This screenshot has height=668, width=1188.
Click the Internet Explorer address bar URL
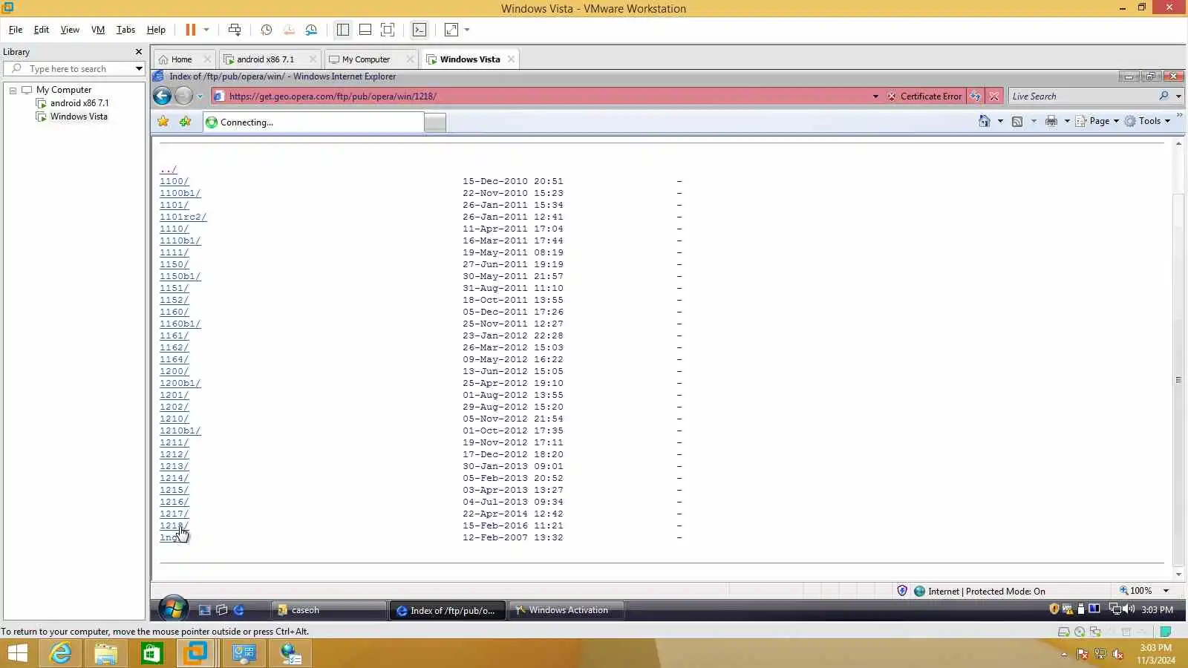pyautogui.click(x=333, y=96)
